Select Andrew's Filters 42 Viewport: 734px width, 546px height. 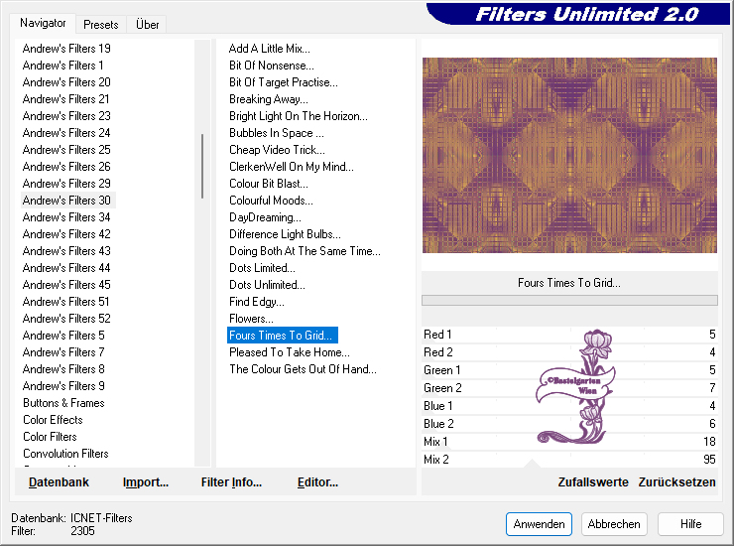click(x=66, y=234)
